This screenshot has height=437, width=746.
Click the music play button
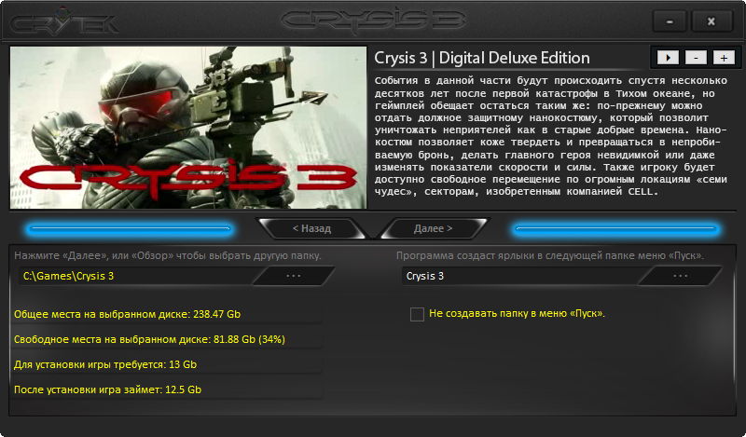pyautogui.click(x=668, y=58)
